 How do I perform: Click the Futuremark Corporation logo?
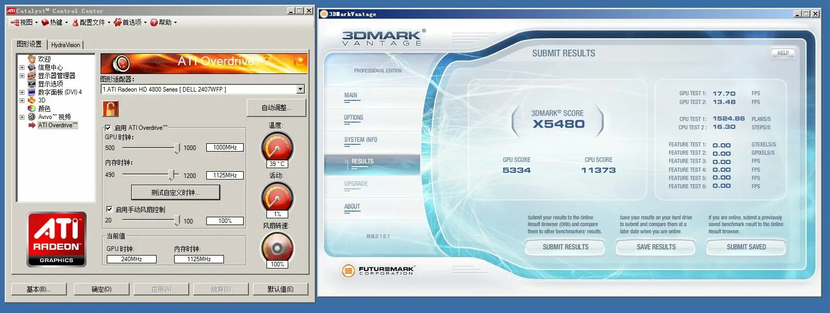(378, 270)
